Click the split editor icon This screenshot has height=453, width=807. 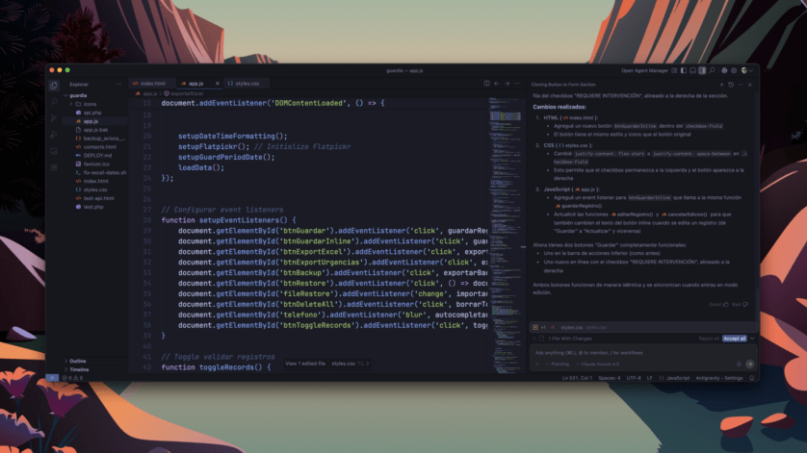(486, 84)
